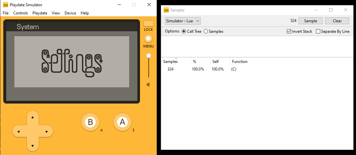
Task: Maximize the Sampler window
Action: (331, 10)
